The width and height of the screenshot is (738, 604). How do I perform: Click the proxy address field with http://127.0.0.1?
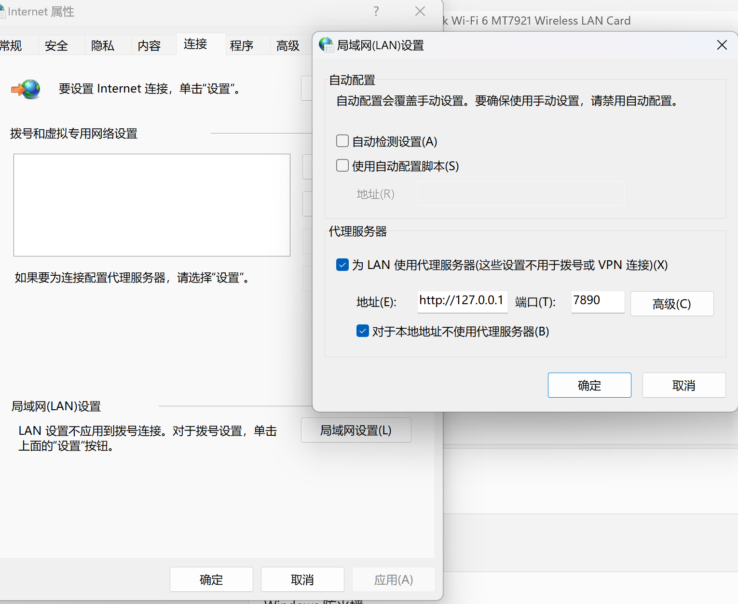point(462,301)
